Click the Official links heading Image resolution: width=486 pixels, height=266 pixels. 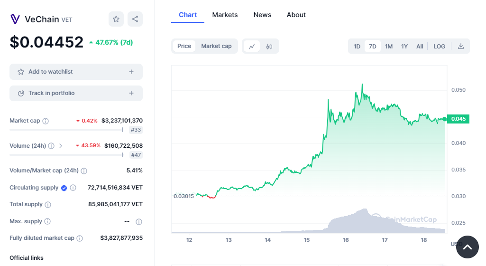pyautogui.click(x=27, y=257)
